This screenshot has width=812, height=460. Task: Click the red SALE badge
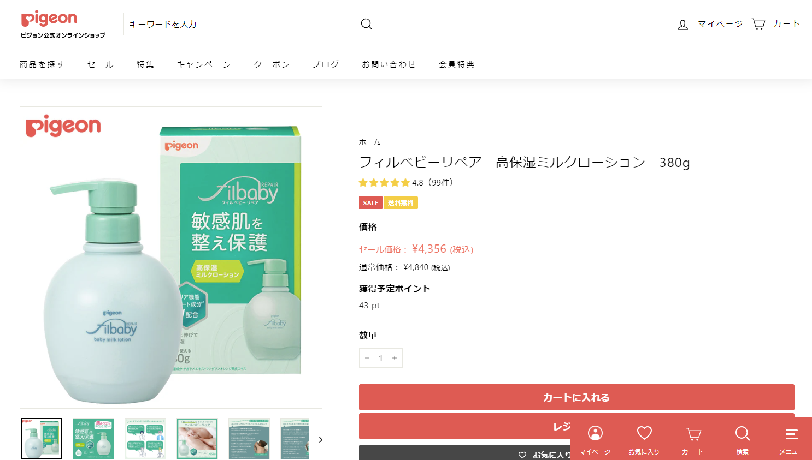[x=370, y=203]
